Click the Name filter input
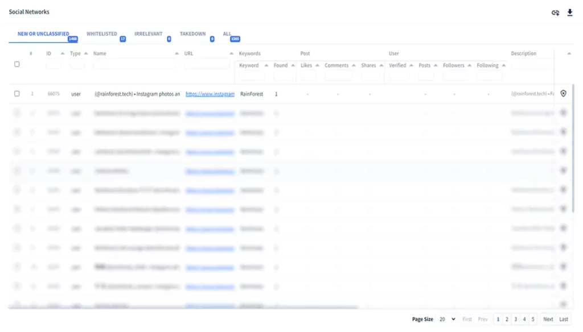583x332 pixels. [x=134, y=65]
